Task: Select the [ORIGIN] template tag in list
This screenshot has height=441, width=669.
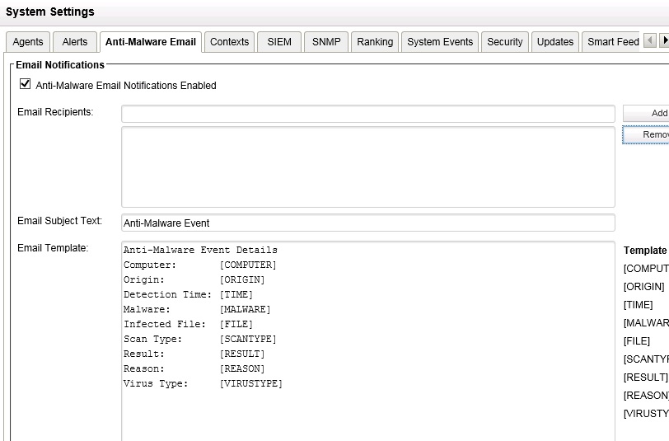Action: [x=644, y=287]
